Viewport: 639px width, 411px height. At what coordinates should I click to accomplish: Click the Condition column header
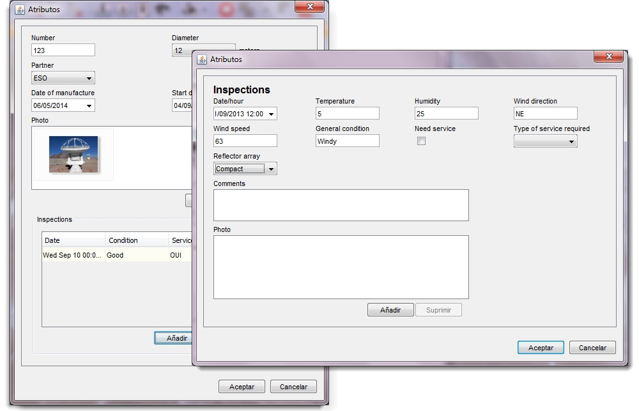pyautogui.click(x=137, y=240)
